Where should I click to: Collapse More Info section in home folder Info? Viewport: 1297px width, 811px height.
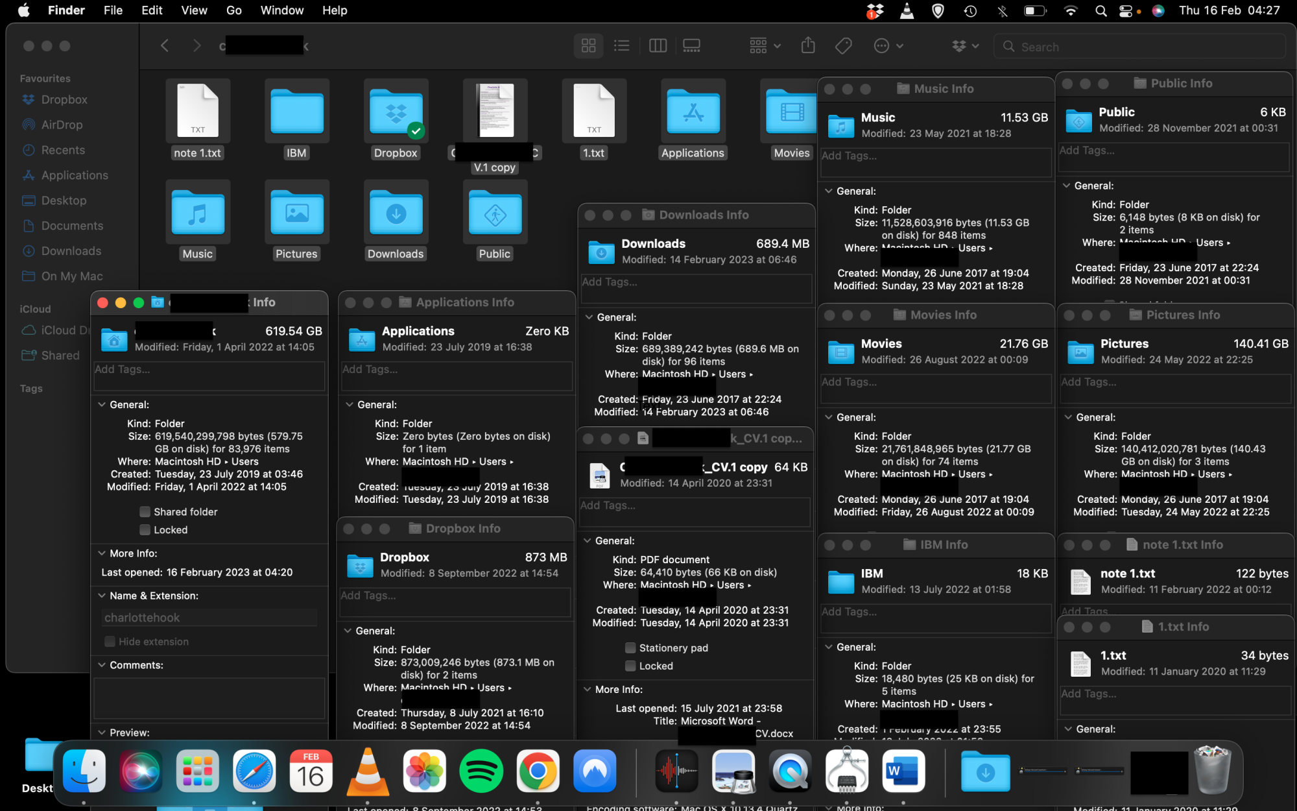102,553
